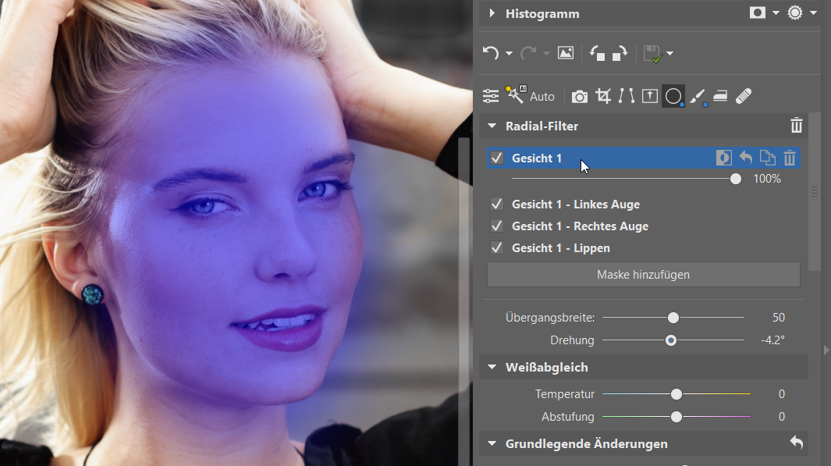Click the Temperatur slider handle

[x=677, y=394]
